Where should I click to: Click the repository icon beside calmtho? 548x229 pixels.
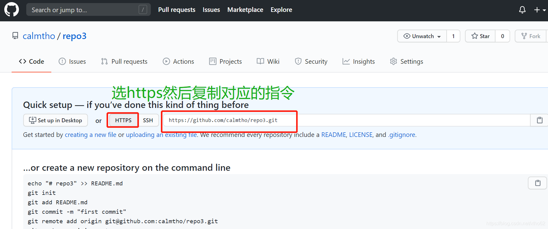pos(15,36)
